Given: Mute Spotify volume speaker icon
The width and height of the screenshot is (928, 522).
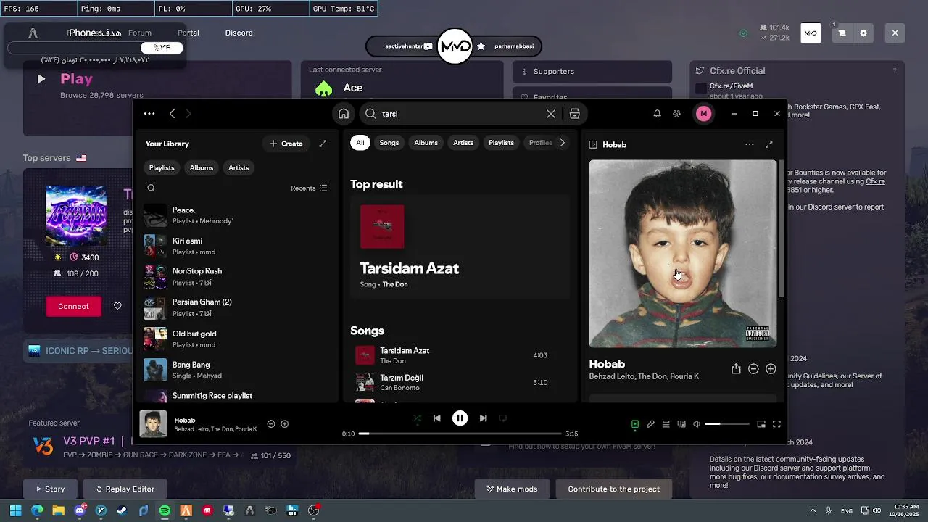Looking at the screenshot, I should point(697,424).
